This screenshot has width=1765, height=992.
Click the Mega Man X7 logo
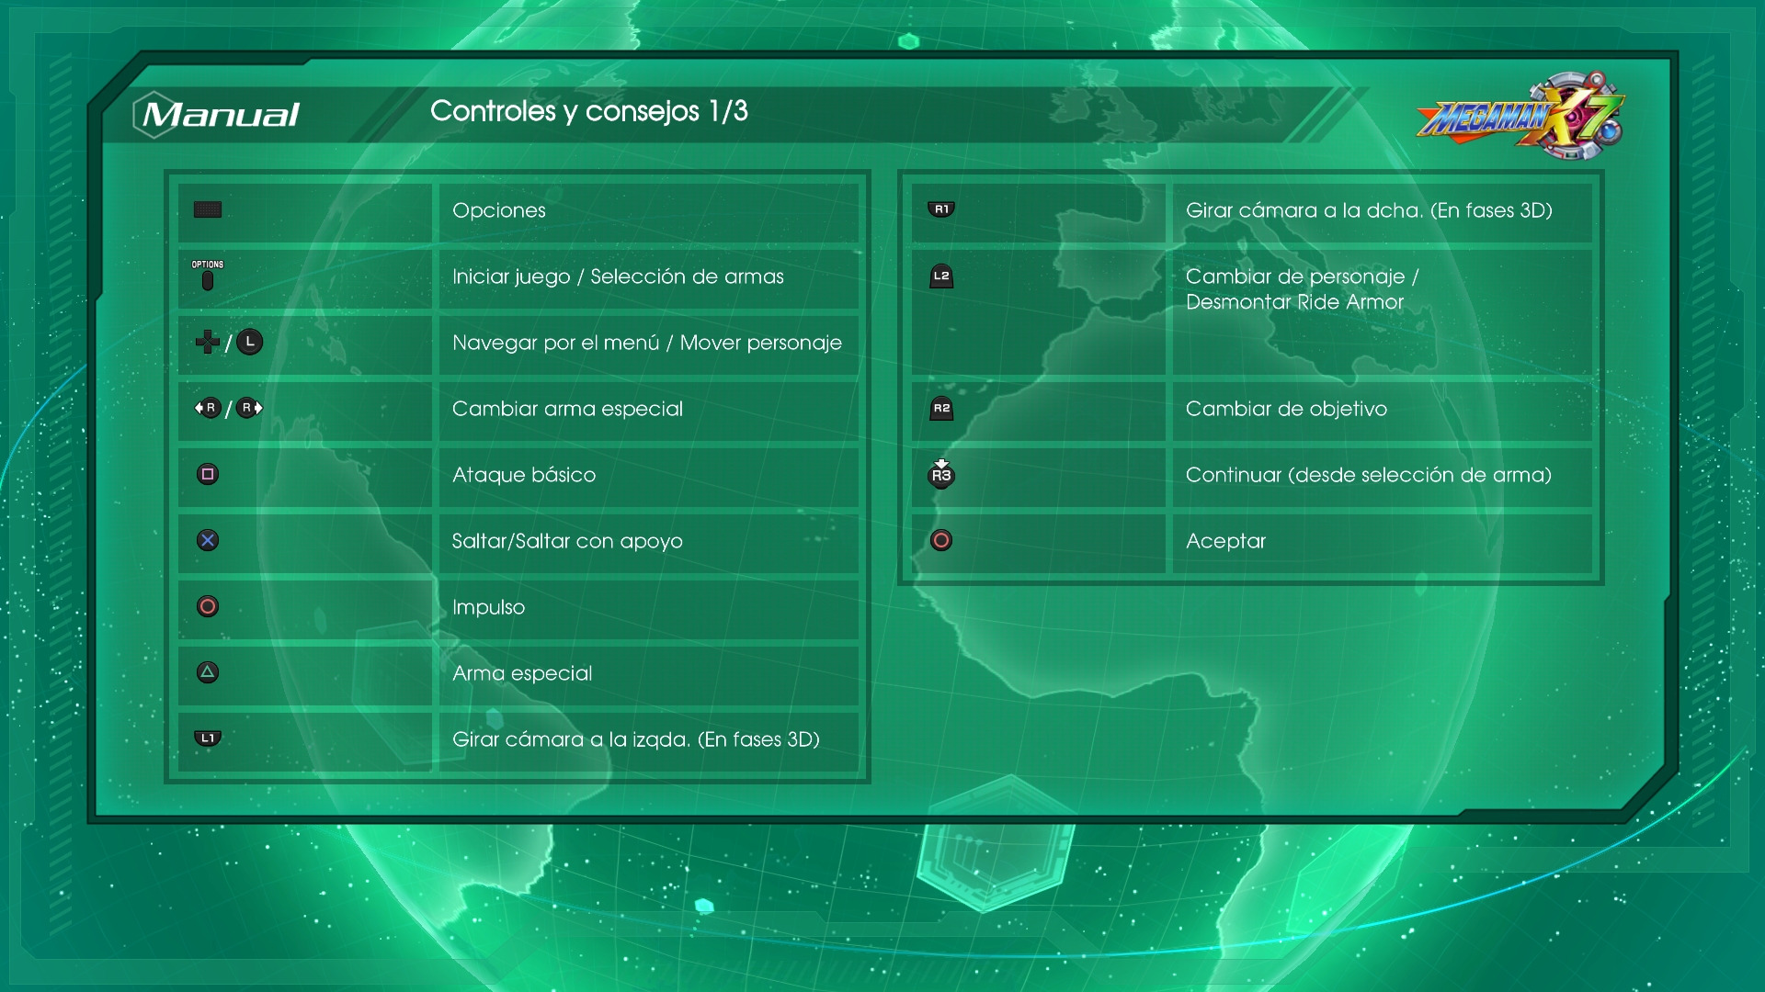tap(1521, 117)
